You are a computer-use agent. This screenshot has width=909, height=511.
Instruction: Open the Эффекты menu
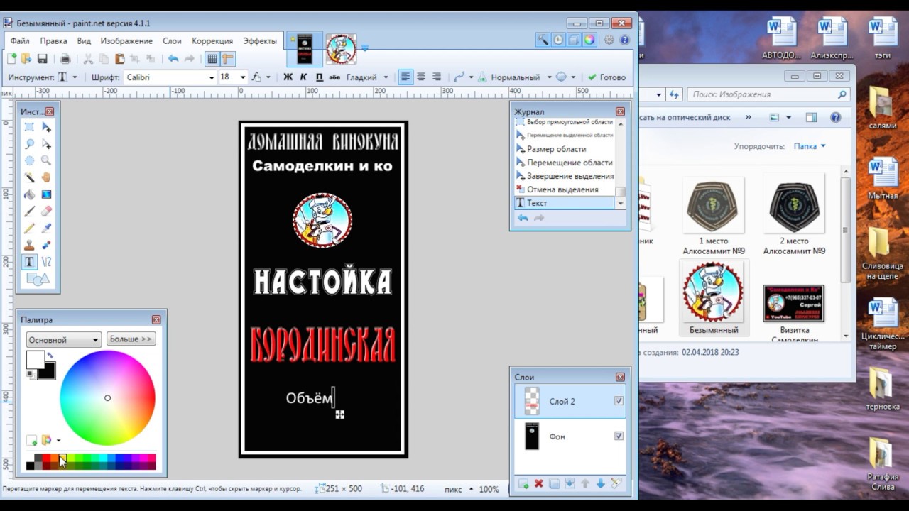point(260,41)
